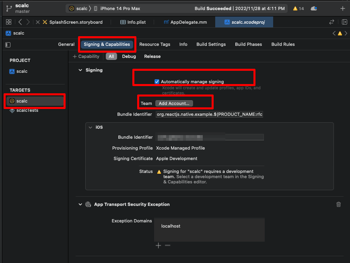Open the related items grid icon
The width and height of the screenshot is (350, 263).
(9, 22)
